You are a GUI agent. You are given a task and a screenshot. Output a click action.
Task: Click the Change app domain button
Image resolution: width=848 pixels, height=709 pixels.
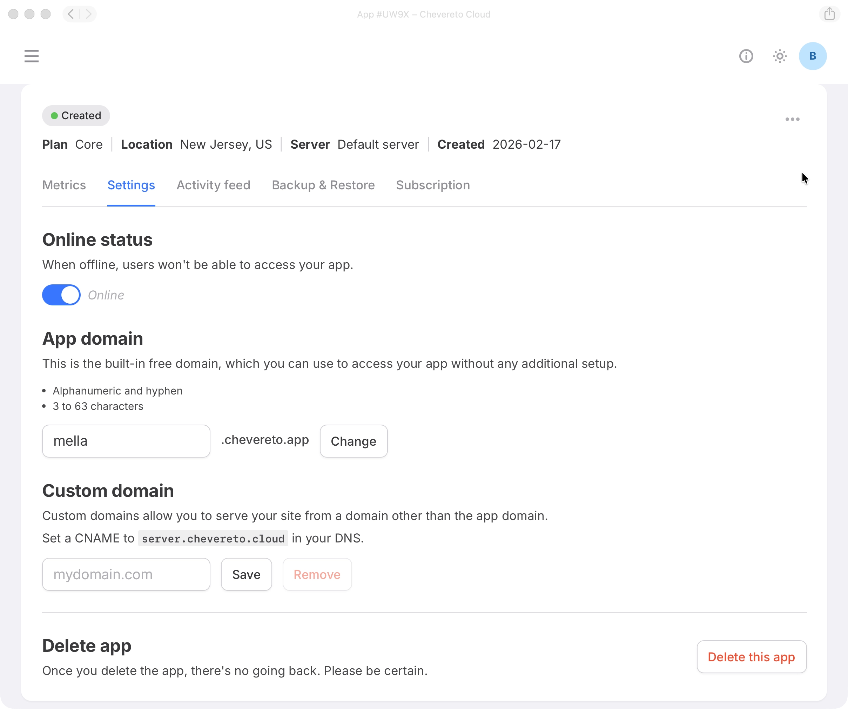(354, 441)
